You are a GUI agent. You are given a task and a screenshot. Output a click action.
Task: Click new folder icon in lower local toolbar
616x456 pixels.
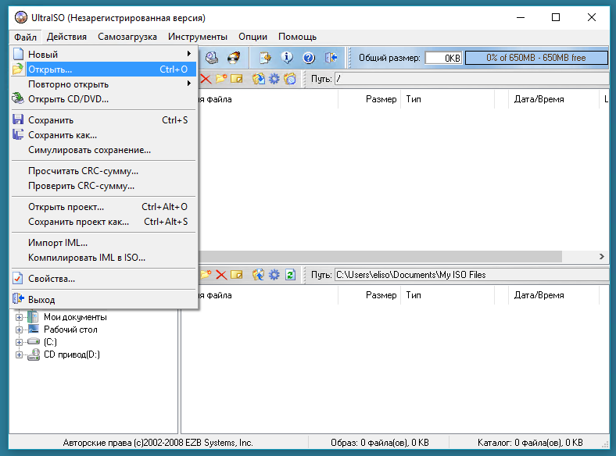[206, 275]
